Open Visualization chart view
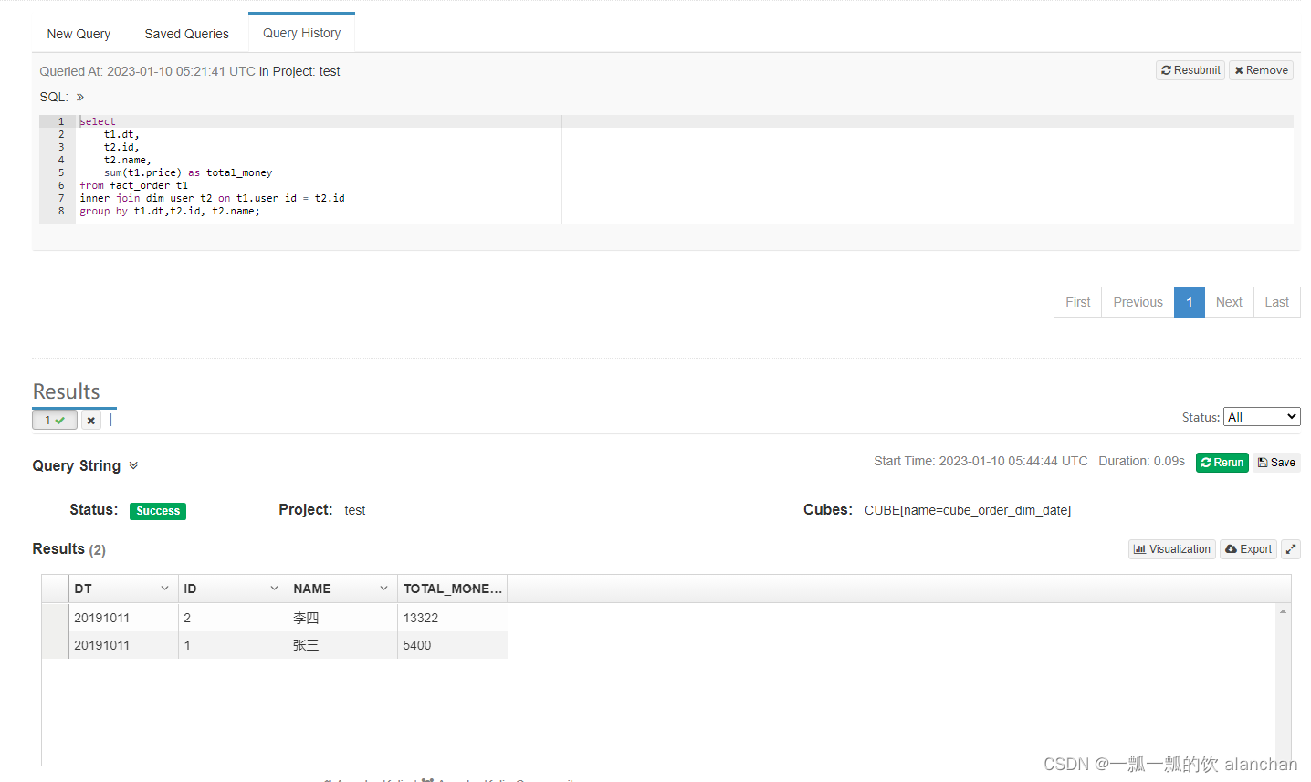Image resolution: width=1311 pixels, height=782 pixels. tap(1171, 549)
